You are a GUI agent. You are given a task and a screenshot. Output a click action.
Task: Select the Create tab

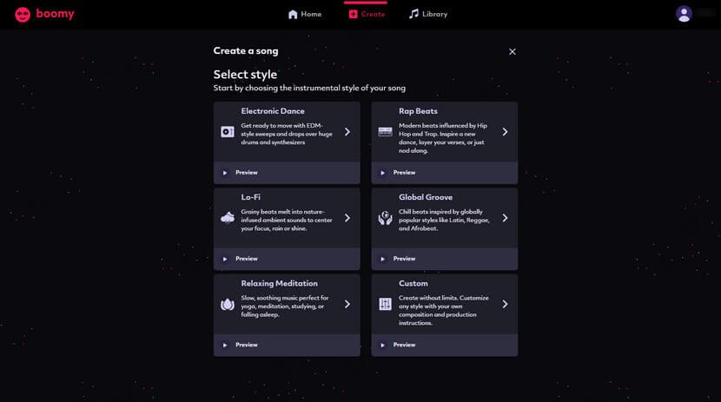[x=367, y=14]
